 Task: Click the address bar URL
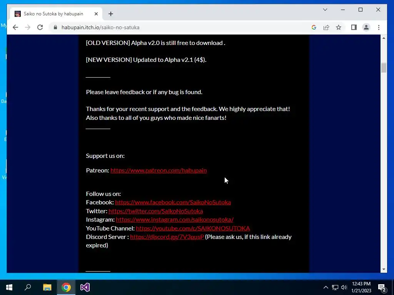(100, 27)
